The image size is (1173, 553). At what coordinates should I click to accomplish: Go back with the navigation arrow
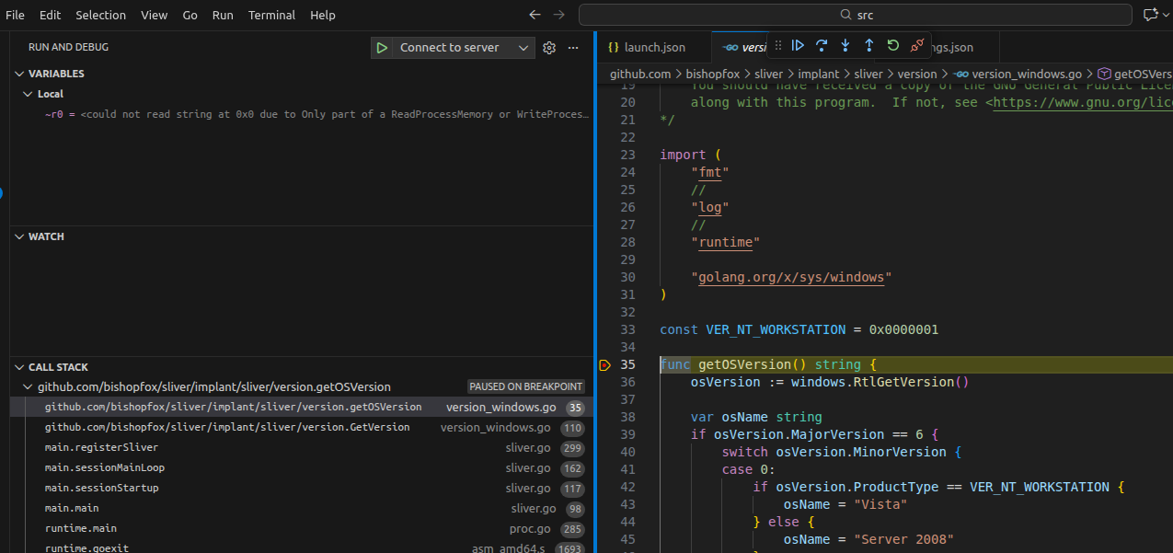point(535,15)
